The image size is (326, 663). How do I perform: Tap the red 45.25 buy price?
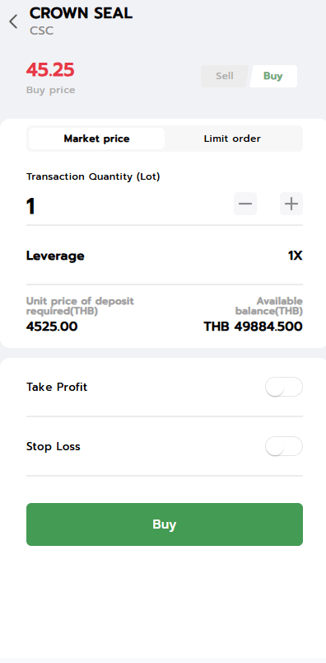(50, 70)
